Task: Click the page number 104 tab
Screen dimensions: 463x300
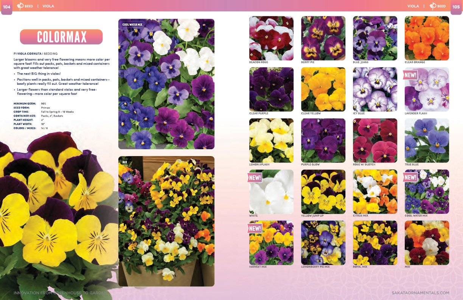Action: (x=7, y=6)
